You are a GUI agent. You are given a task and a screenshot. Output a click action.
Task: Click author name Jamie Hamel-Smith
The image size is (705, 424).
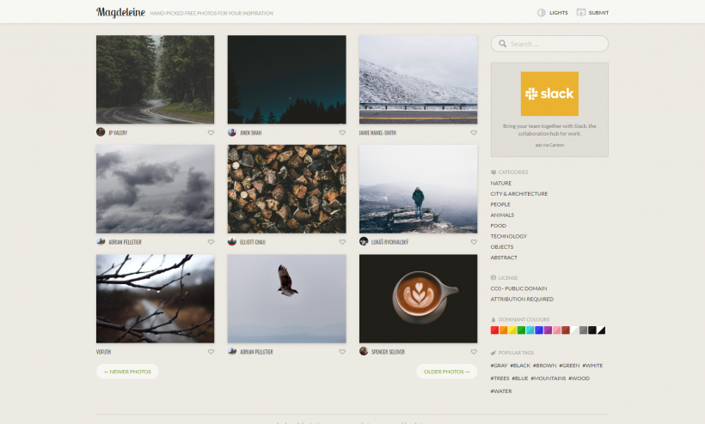377,133
